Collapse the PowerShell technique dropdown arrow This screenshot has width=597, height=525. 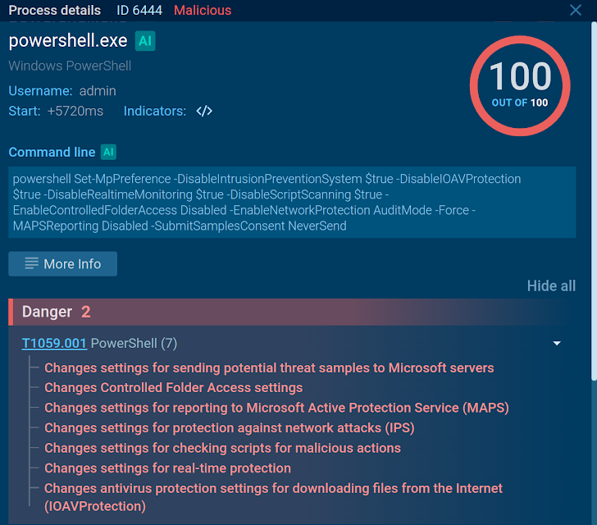click(557, 344)
